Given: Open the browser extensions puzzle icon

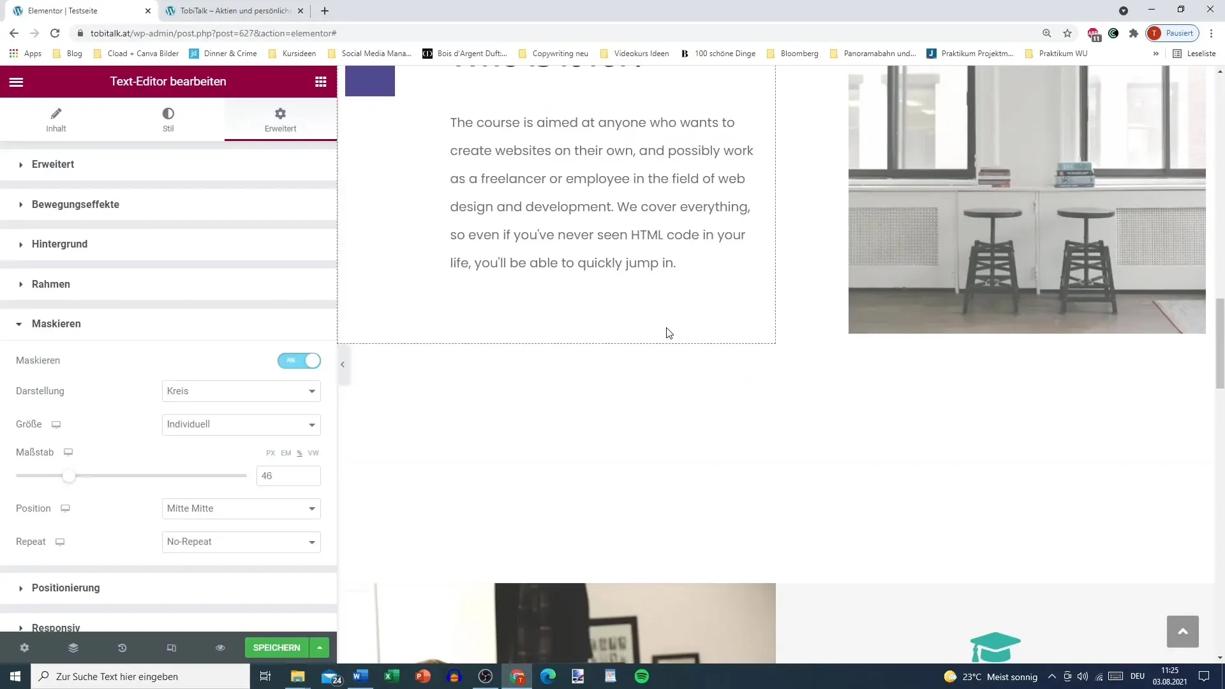Looking at the screenshot, I should (1134, 33).
